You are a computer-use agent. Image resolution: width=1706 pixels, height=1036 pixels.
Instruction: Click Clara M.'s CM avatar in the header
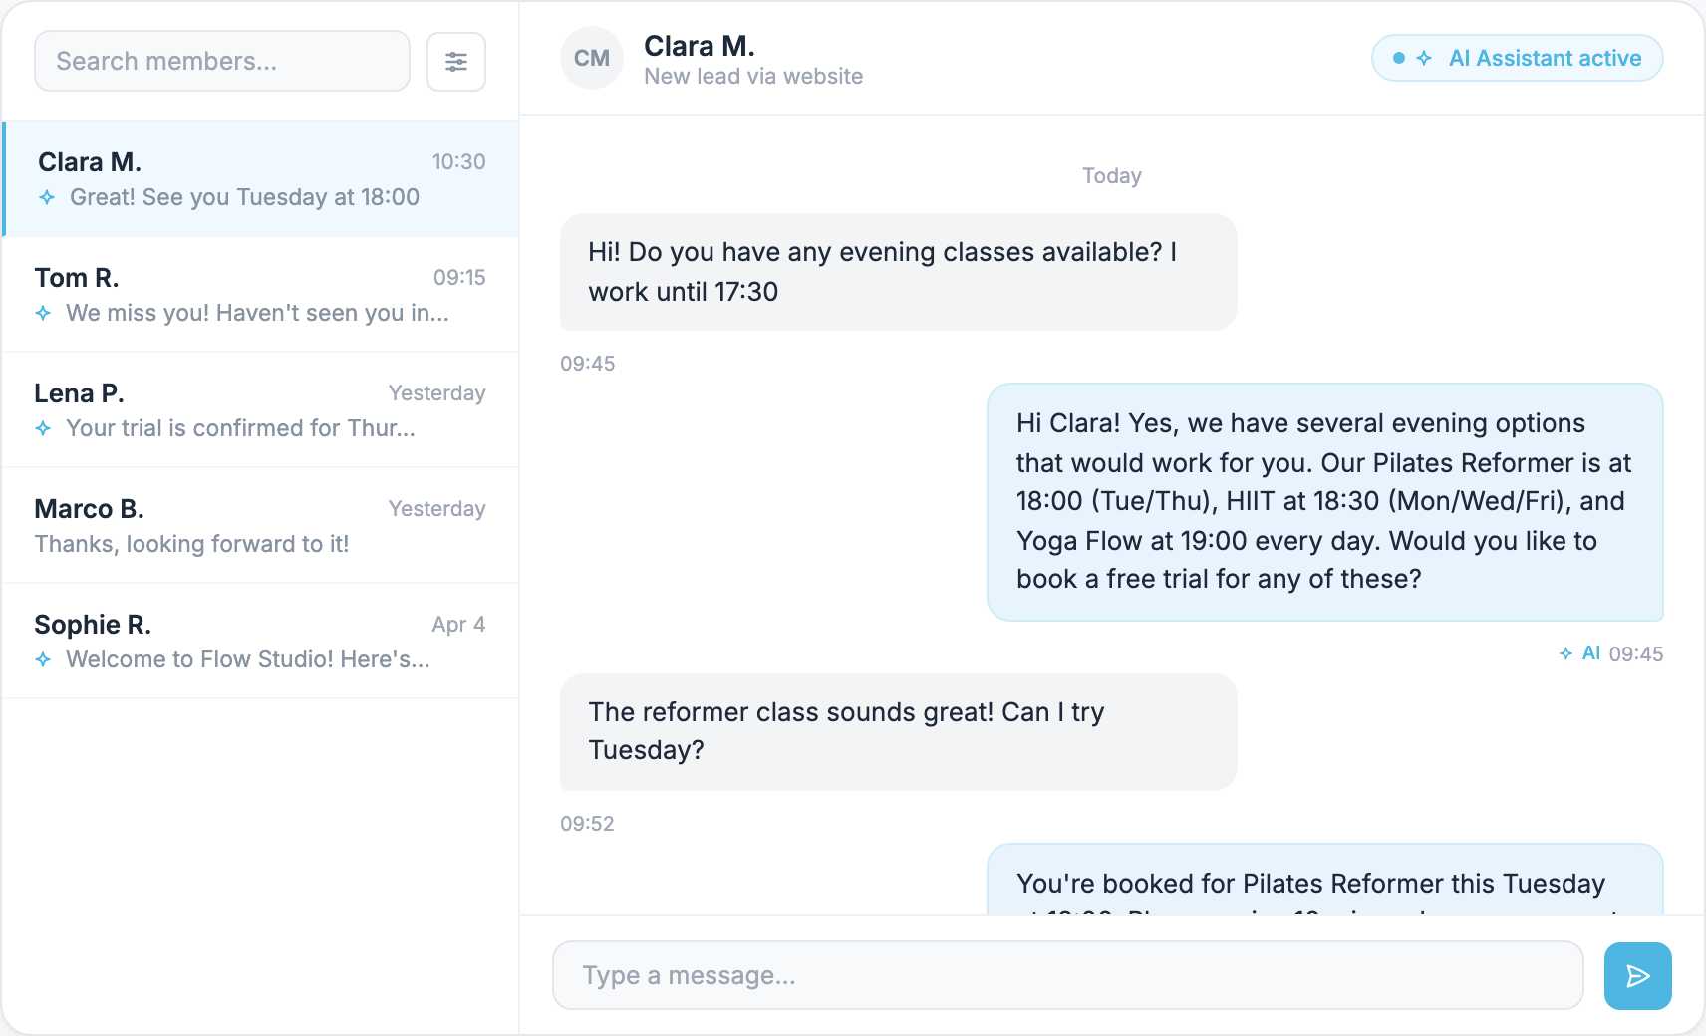(x=592, y=58)
